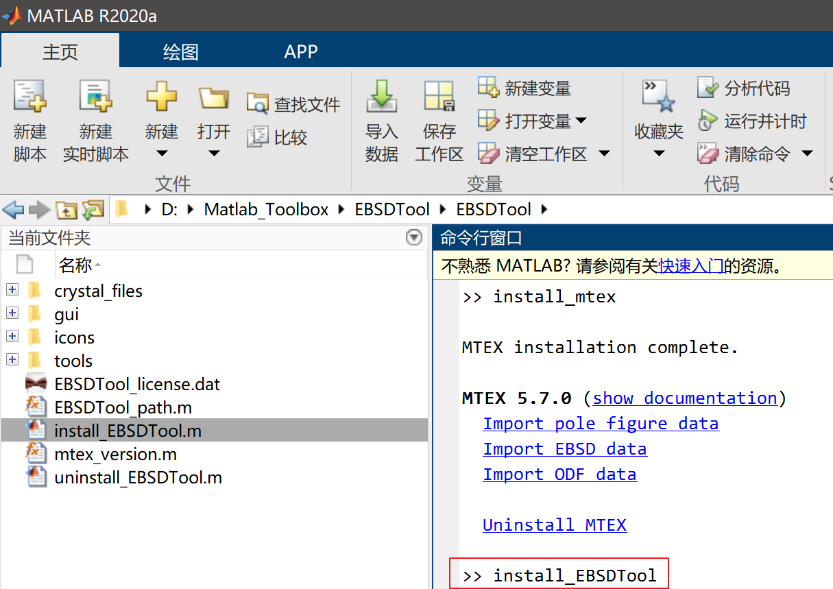
Task: Click the 命令行窗口 title bar
Action: coord(633,238)
